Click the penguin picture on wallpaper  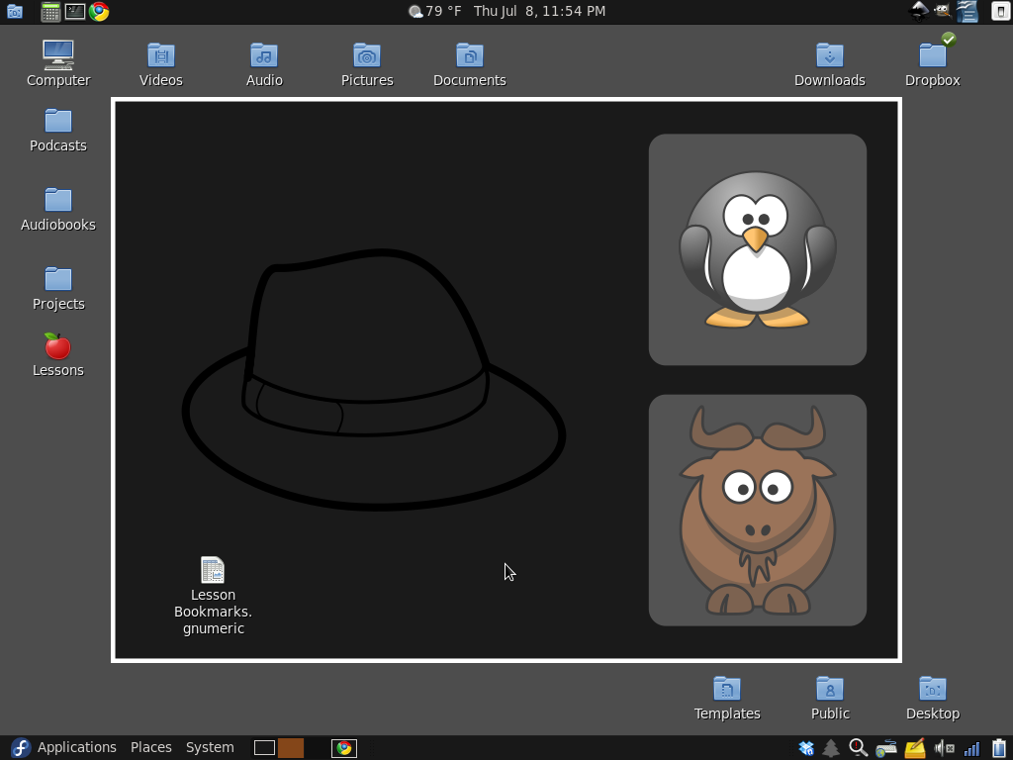tap(757, 249)
